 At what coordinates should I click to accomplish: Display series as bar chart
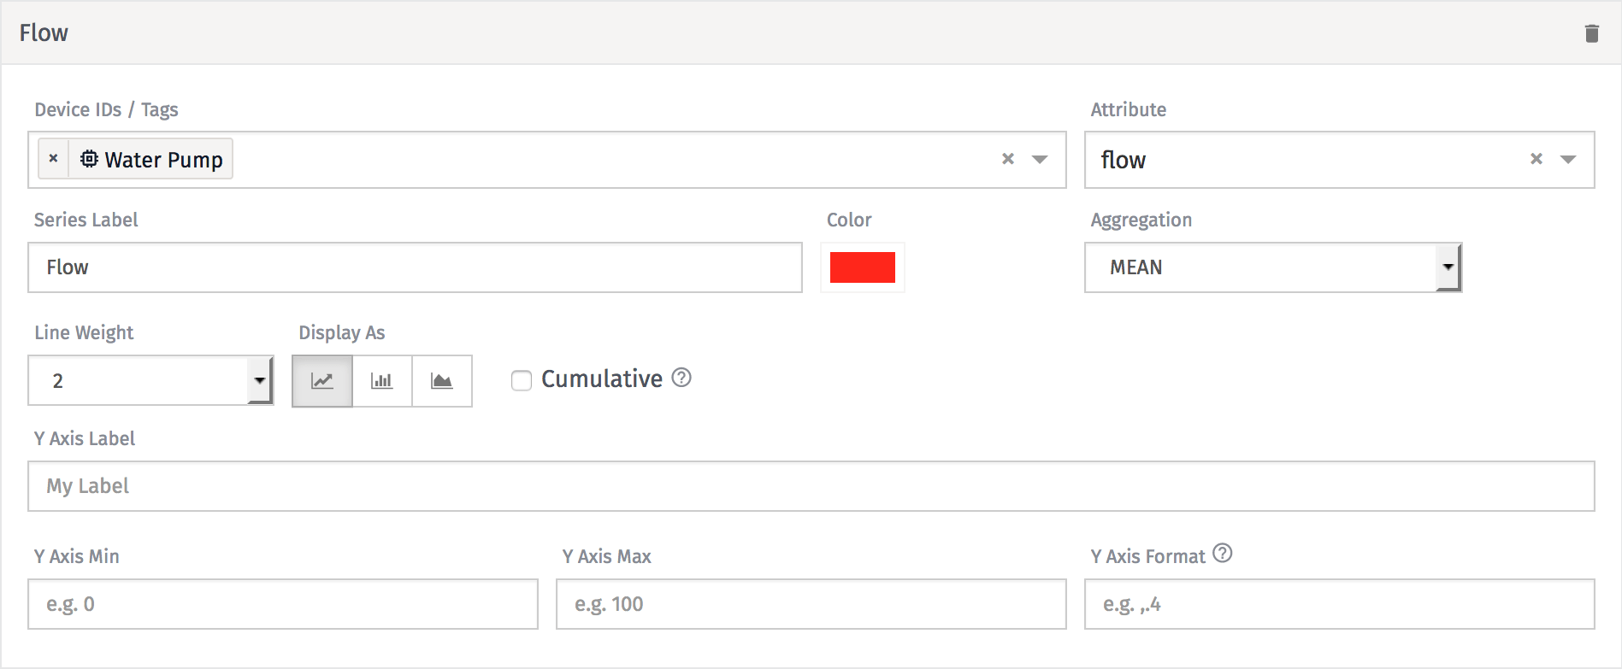click(382, 381)
